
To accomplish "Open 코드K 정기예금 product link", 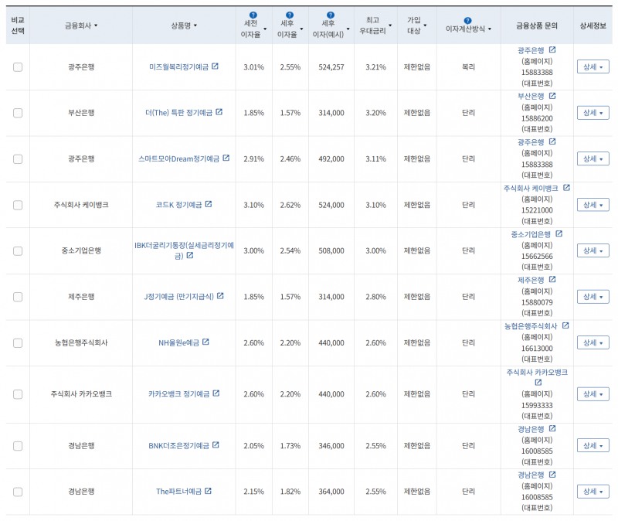I will pyautogui.click(x=178, y=205).
